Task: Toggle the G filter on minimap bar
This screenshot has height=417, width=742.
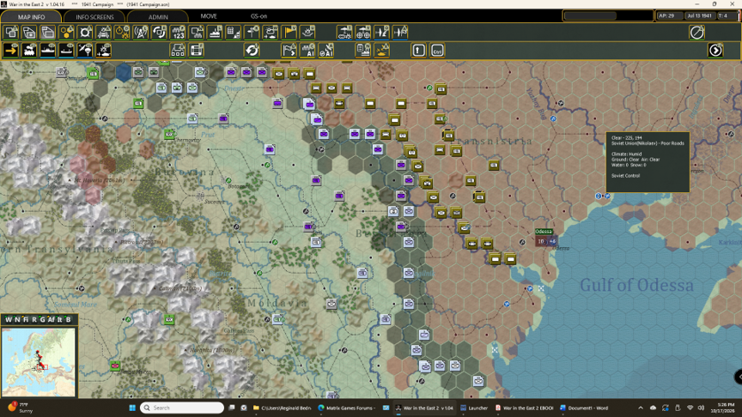Action: click(x=42, y=319)
